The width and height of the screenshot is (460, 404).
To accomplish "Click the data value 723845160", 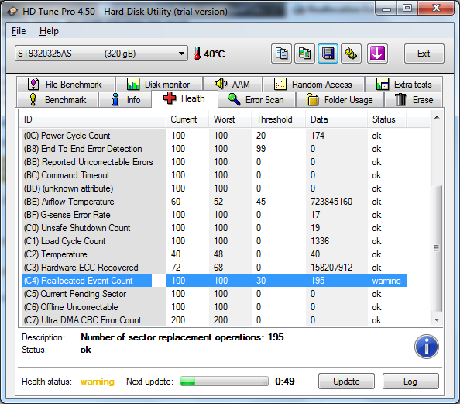I will coord(331,202).
